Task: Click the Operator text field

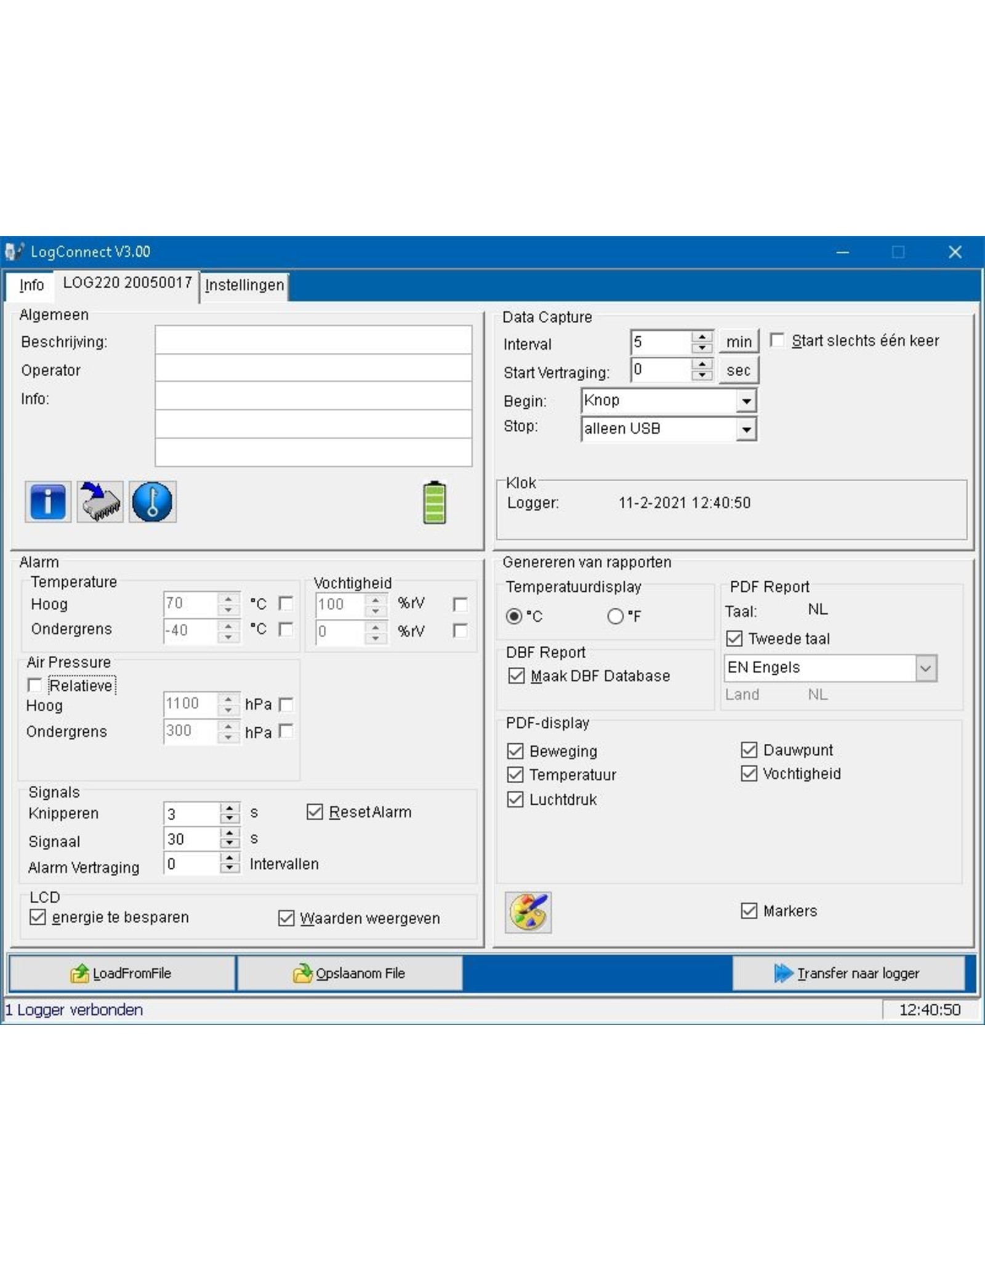Action: (313, 368)
